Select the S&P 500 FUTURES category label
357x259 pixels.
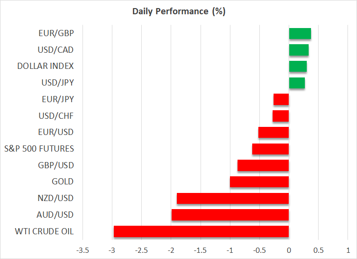coord(39,149)
